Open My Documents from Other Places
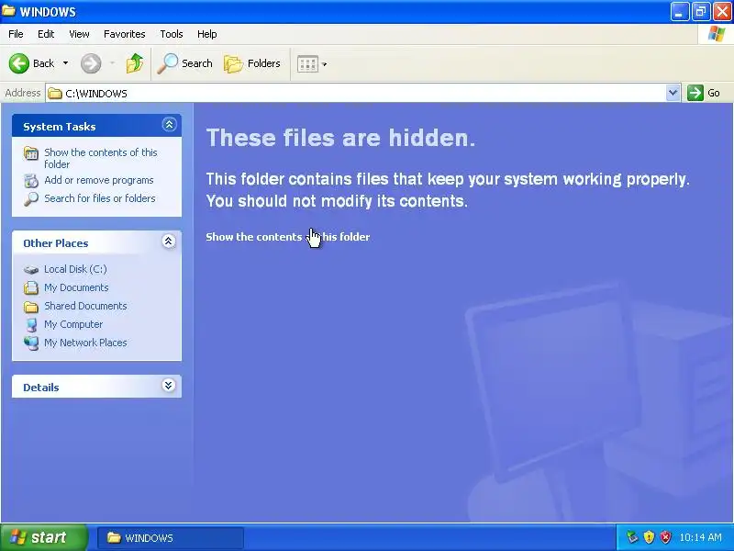Image resolution: width=734 pixels, height=551 pixels. tap(76, 287)
